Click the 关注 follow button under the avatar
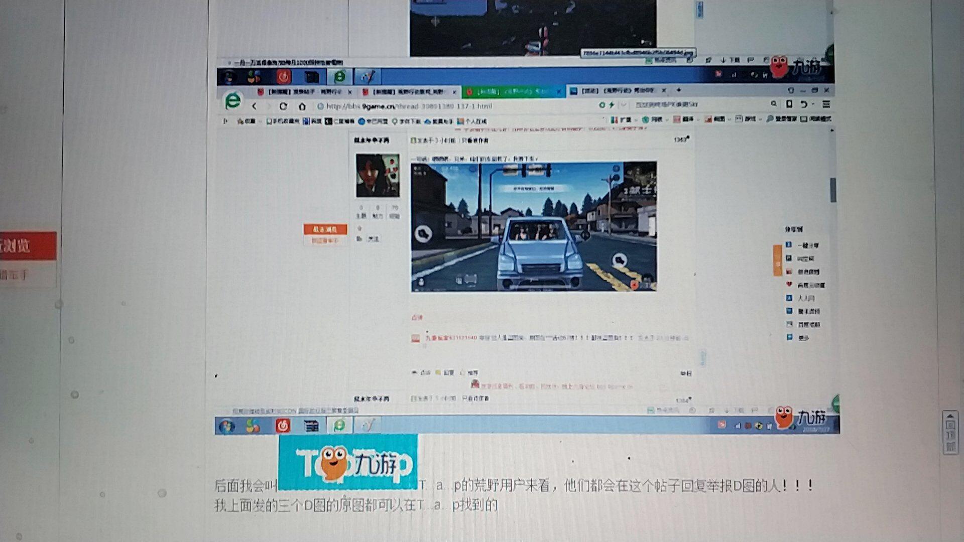964x542 pixels. click(373, 239)
